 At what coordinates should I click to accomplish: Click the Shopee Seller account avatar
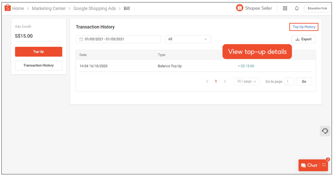[240, 8]
